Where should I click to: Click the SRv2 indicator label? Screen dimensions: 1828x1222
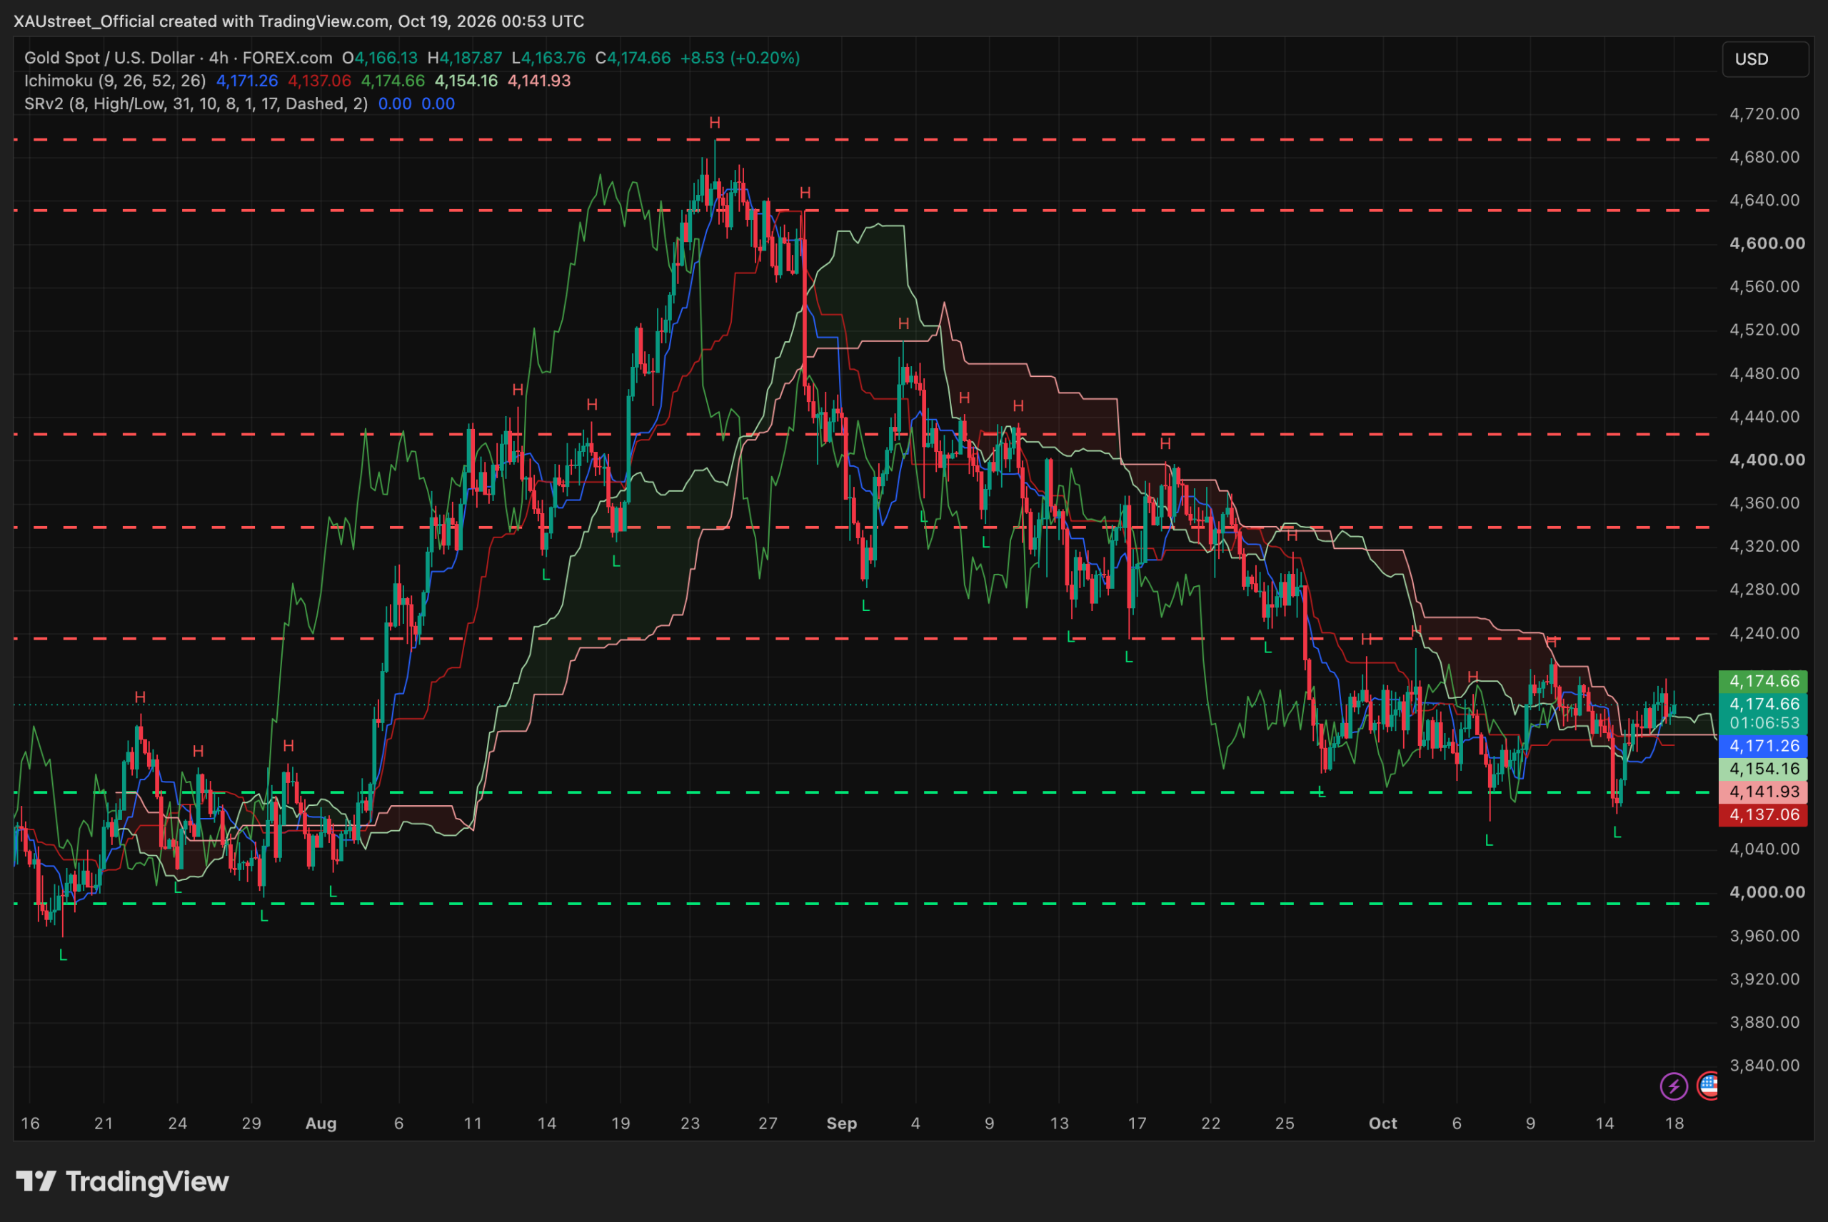(196, 103)
